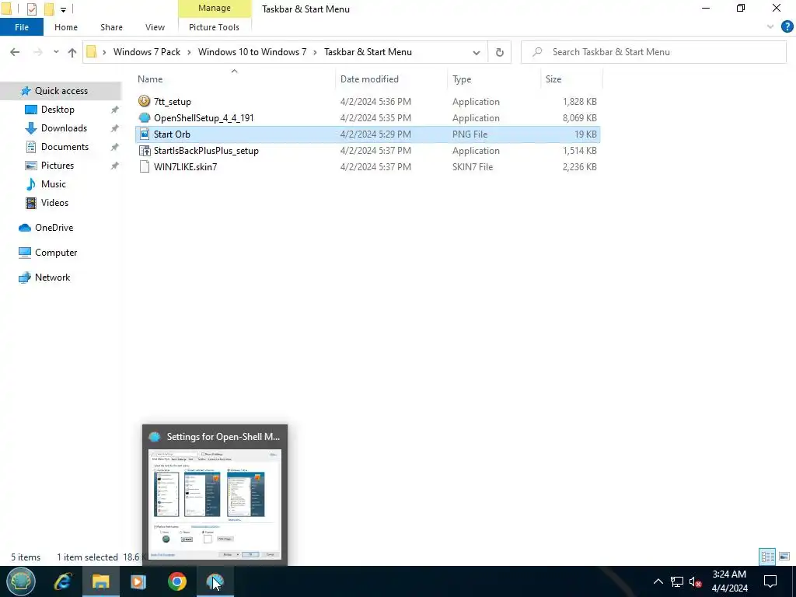Click the Properties quick access toolbar icon
The image size is (796, 597).
(31, 9)
